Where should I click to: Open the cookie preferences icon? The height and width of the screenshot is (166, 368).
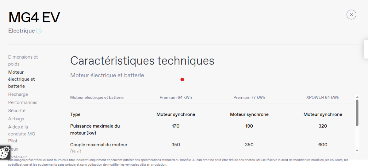[x=5, y=152]
